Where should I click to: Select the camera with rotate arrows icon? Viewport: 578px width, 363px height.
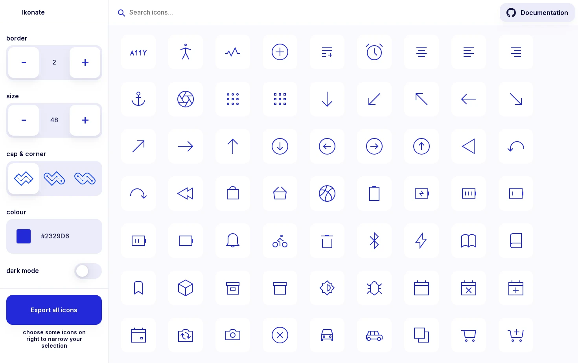click(186, 335)
